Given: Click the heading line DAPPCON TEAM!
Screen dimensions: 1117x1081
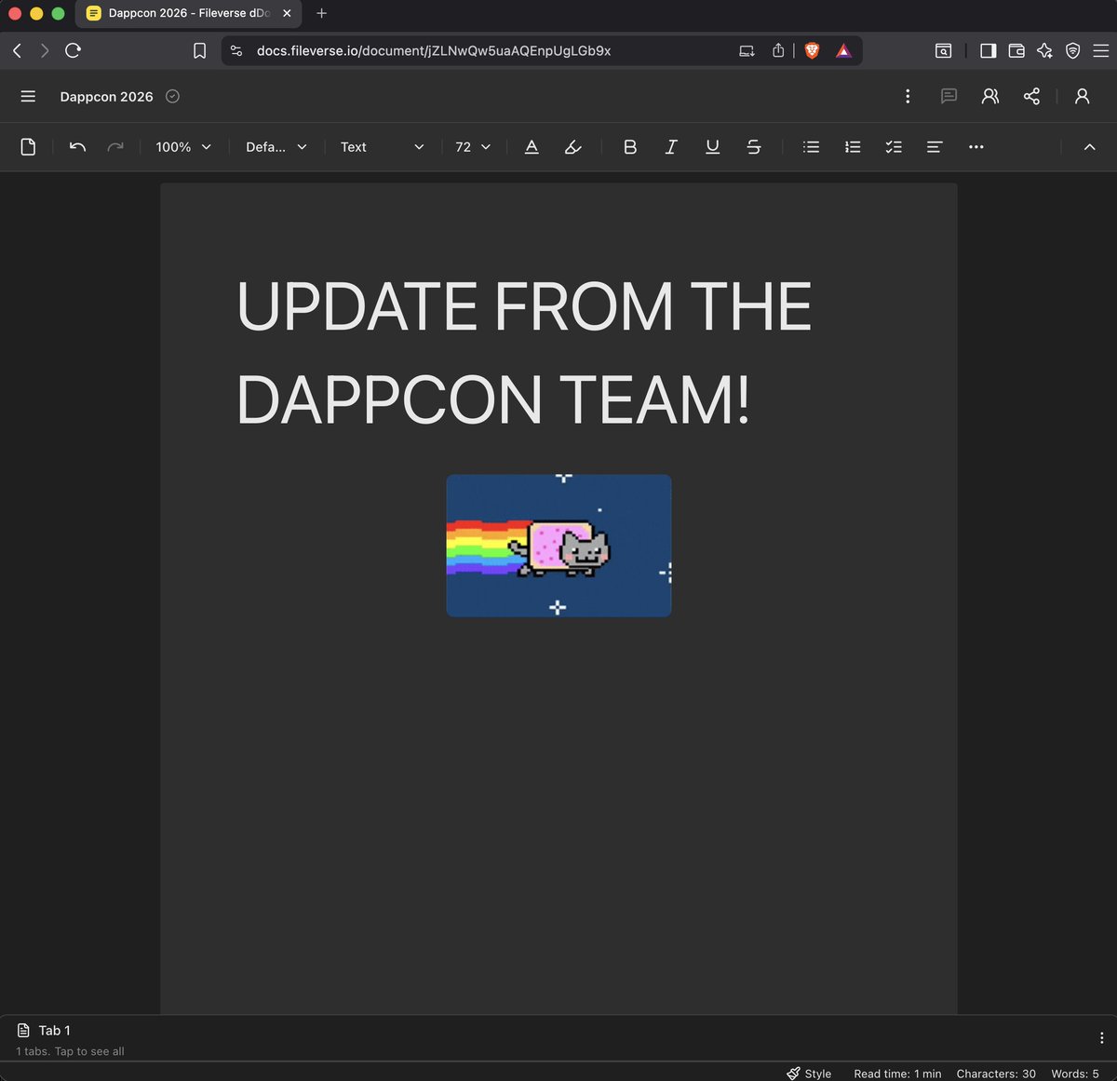Looking at the screenshot, I should pyautogui.click(x=493, y=399).
